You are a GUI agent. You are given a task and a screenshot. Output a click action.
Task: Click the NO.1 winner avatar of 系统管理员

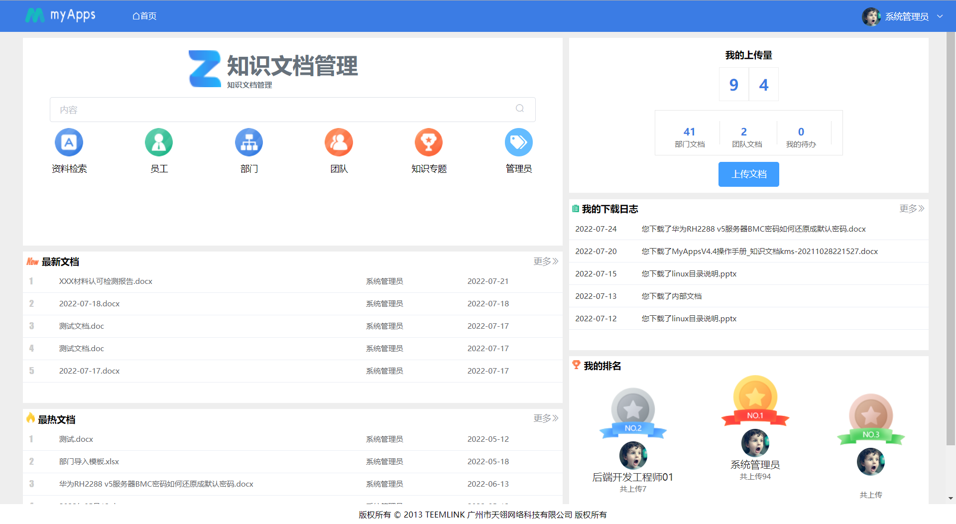click(755, 443)
